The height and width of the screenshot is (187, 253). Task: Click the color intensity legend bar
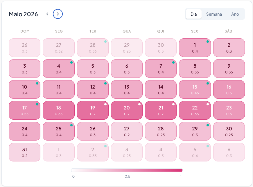(x=127, y=170)
